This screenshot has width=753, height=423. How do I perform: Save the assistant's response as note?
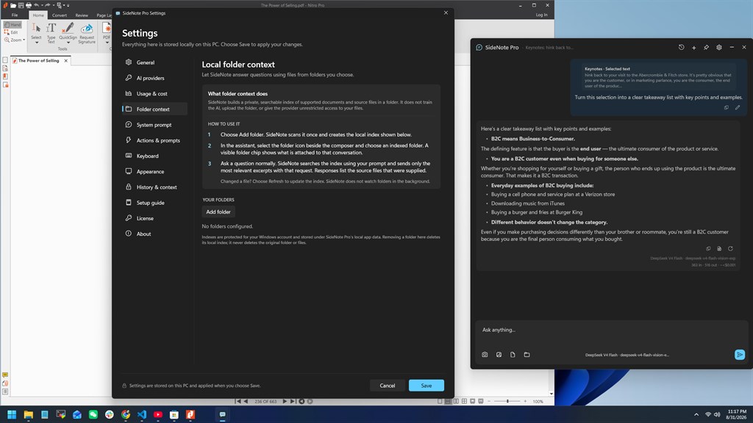click(719, 248)
